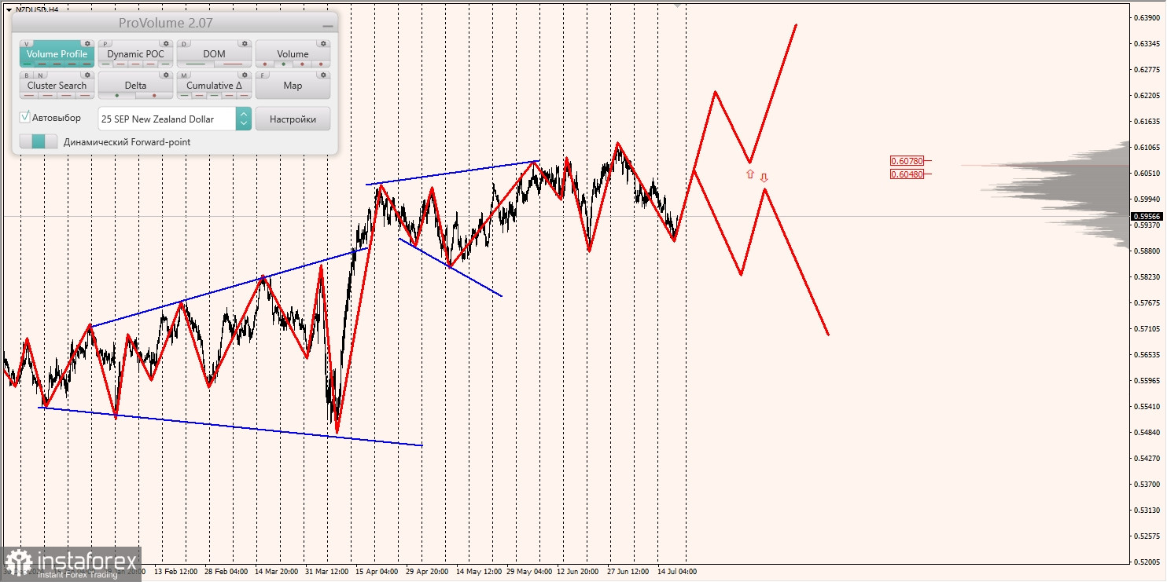1167x582 pixels.
Task: Click the B hotkey tag on Cluster Search
Action: (x=27, y=75)
